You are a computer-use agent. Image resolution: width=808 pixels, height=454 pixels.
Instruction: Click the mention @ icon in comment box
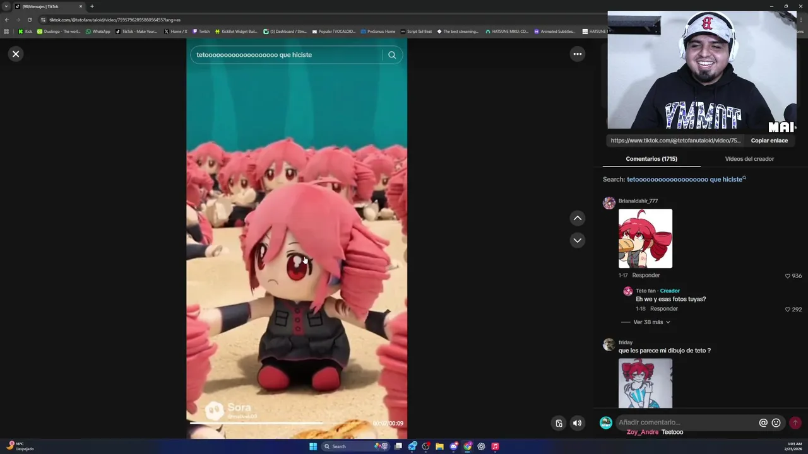(763, 422)
